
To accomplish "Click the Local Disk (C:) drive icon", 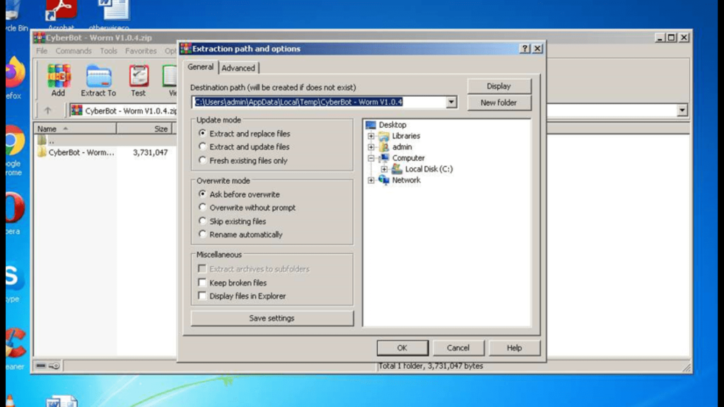I will pyautogui.click(x=397, y=169).
